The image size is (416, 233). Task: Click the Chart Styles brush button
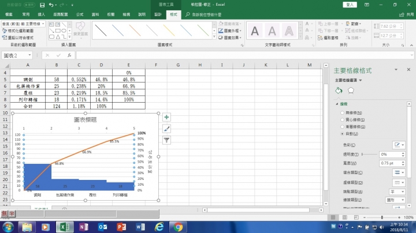point(166,129)
